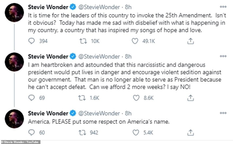Open the 8h timestamp on the third tweet
The image size is (233, 144).
tap(128, 113)
